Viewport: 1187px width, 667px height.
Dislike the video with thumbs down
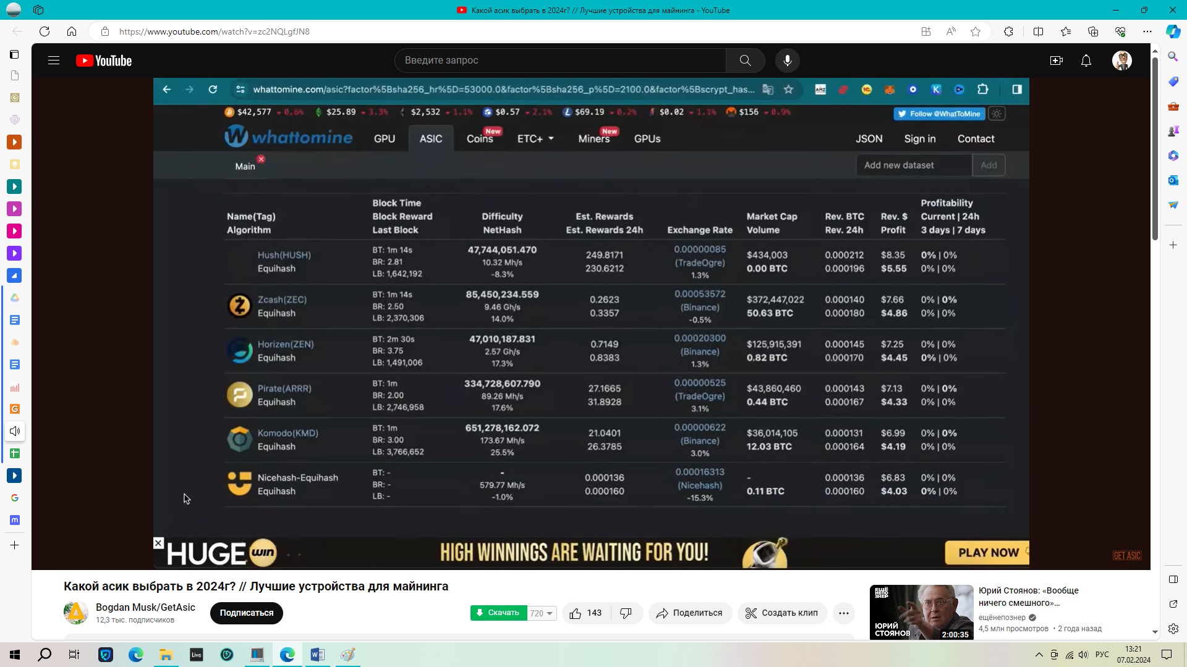[x=626, y=613]
